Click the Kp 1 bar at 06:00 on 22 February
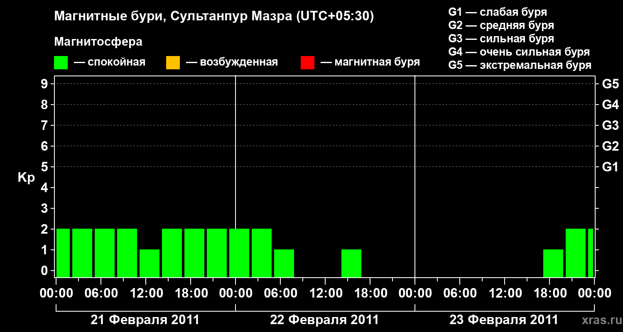623x332 pixels. [x=284, y=263]
